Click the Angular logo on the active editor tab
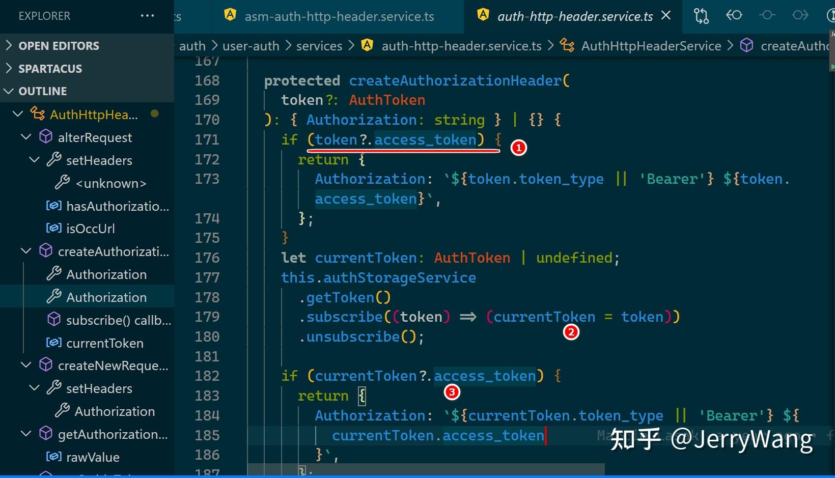This screenshot has height=478, width=835. pos(483,15)
